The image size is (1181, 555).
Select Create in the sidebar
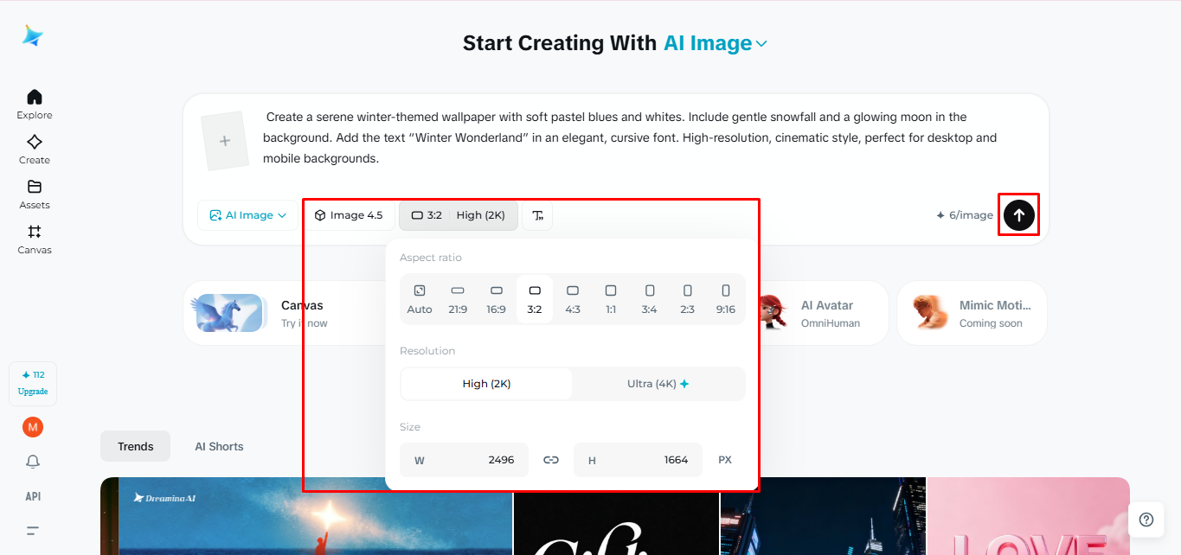tap(34, 150)
